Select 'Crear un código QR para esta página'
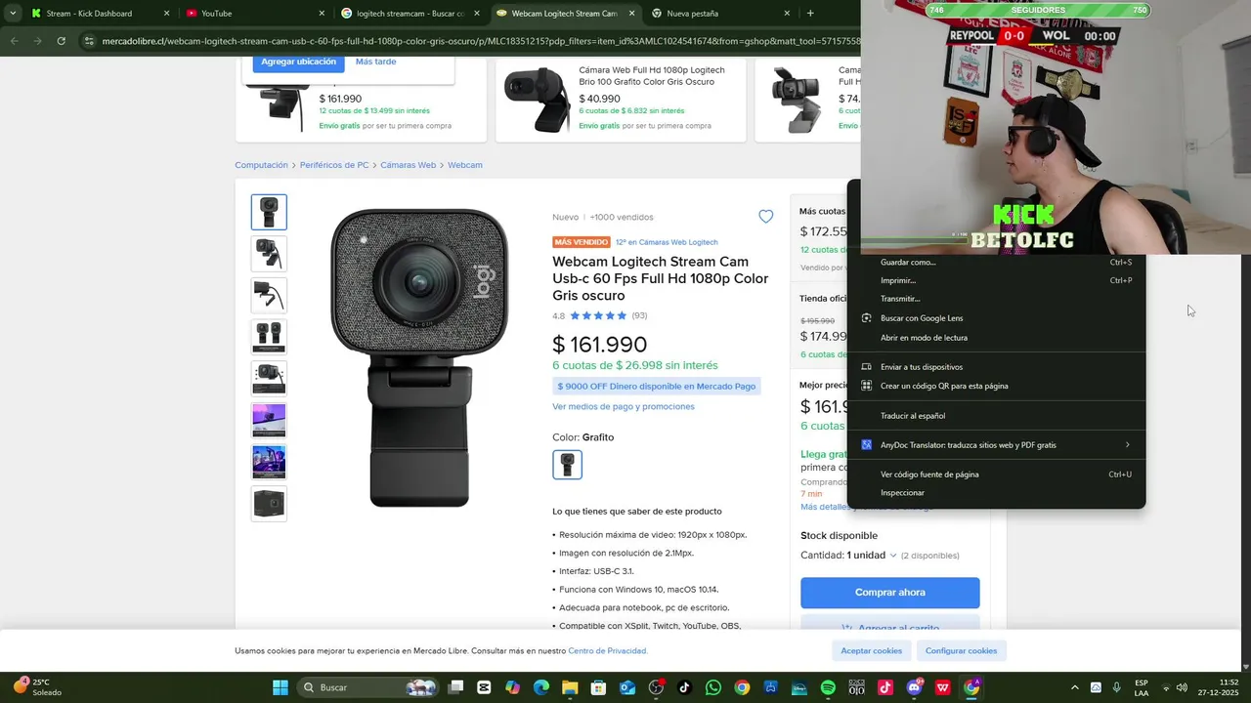 (x=997, y=386)
